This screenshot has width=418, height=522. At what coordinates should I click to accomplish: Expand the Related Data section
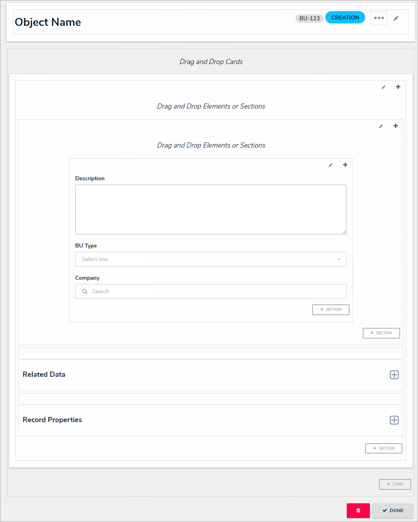(394, 375)
